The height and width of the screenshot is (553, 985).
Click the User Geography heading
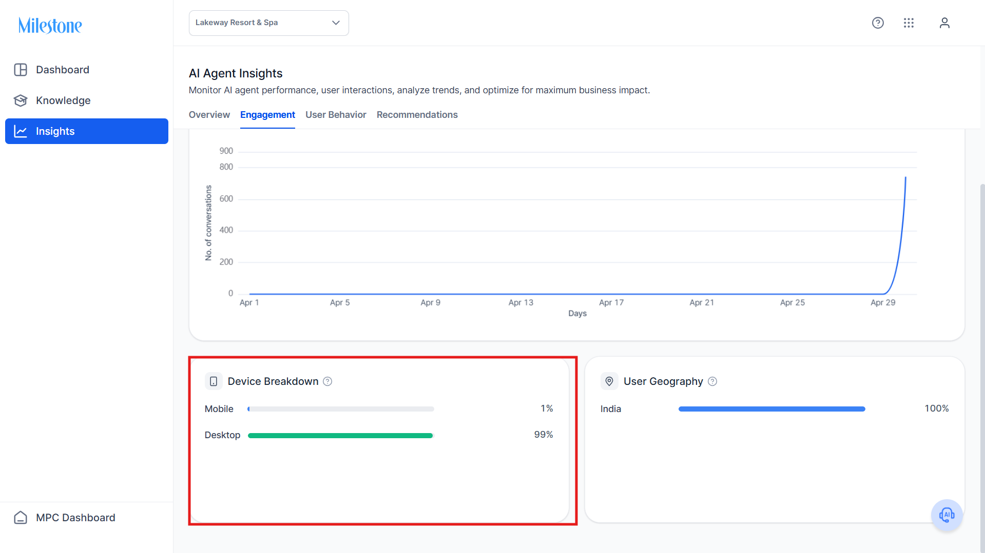pos(663,381)
